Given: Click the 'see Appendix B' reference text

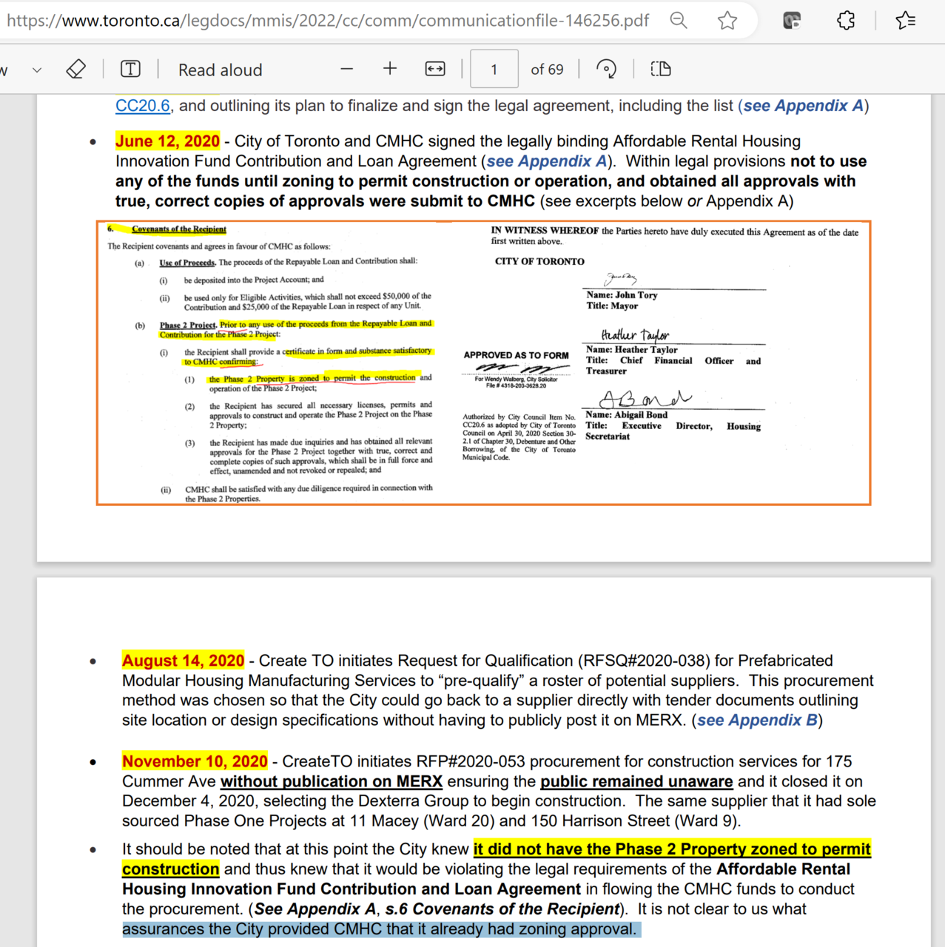Looking at the screenshot, I should [x=756, y=721].
